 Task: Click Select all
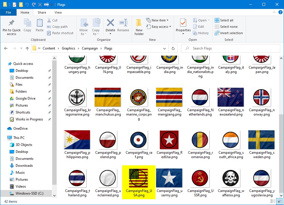224,20
